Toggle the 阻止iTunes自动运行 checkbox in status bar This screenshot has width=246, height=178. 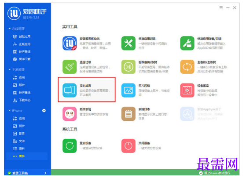[x=201, y=173]
